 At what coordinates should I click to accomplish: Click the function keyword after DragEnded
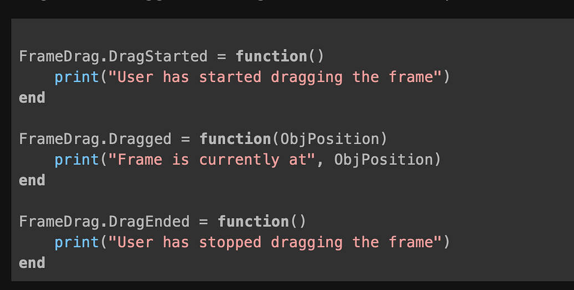click(253, 222)
